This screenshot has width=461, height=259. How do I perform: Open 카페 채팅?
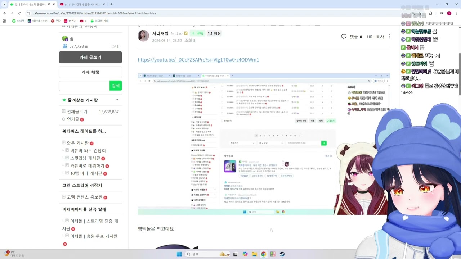(x=90, y=72)
